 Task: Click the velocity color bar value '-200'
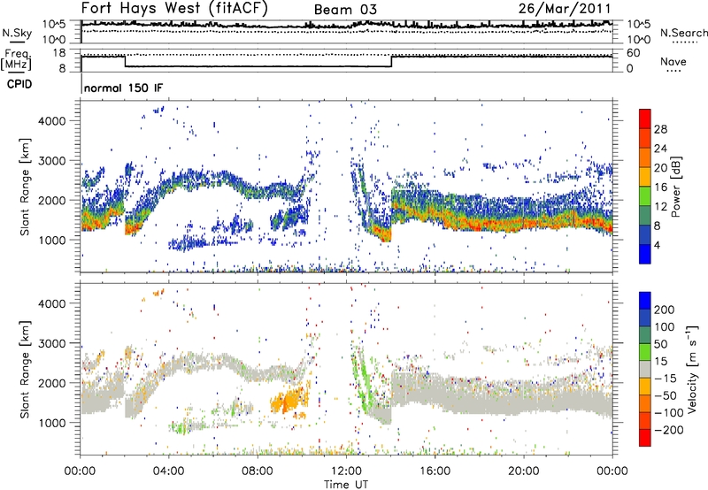pos(668,430)
